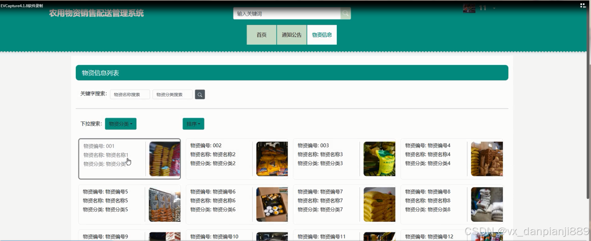Click text 物资编号: 物资编号11

(322, 237)
